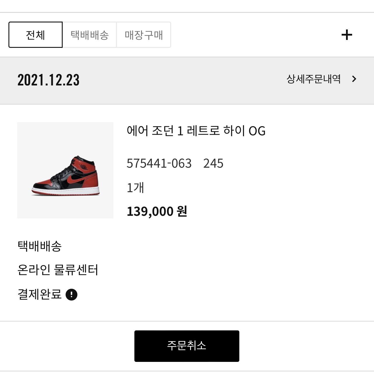374x382 pixels.
Task: Click the price 139,000 원
Action: pos(157,211)
